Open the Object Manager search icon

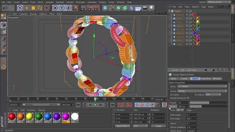(x=219, y=7)
